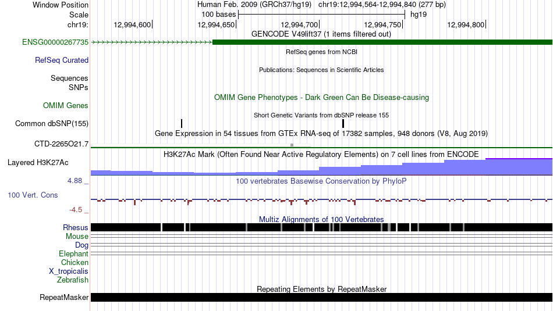Click the Elephant species label
The width and height of the screenshot is (553, 311).
73,254
